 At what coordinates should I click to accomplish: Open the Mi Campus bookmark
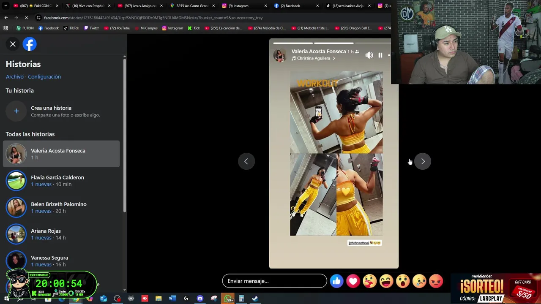pyautogui.click(x=146, y=28)
